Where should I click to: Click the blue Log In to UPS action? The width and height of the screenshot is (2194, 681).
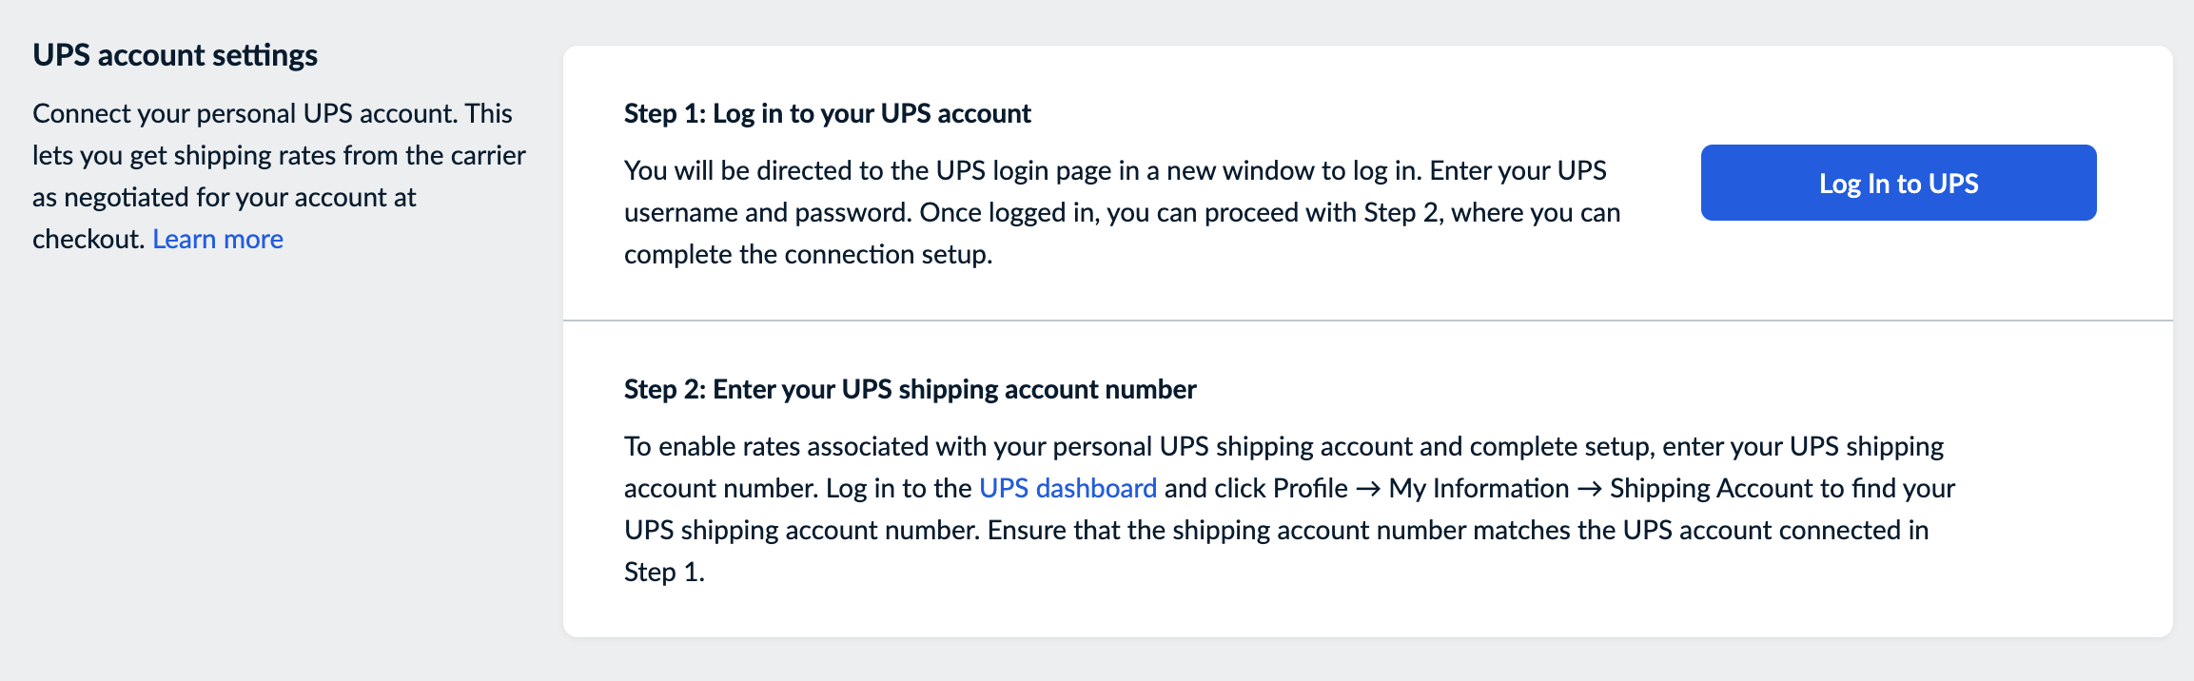point(1897,183)
